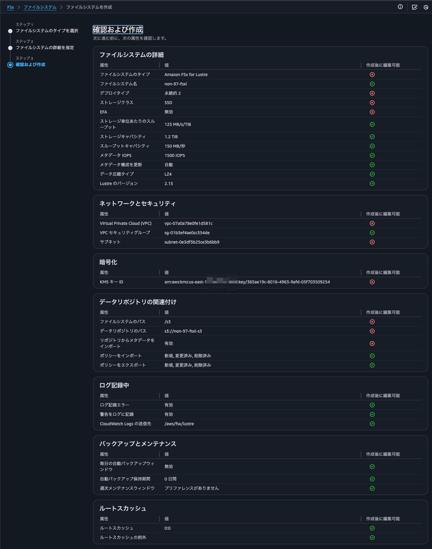Click the value Amazon FSx for Lustre
432x549 pixels.
186,75
